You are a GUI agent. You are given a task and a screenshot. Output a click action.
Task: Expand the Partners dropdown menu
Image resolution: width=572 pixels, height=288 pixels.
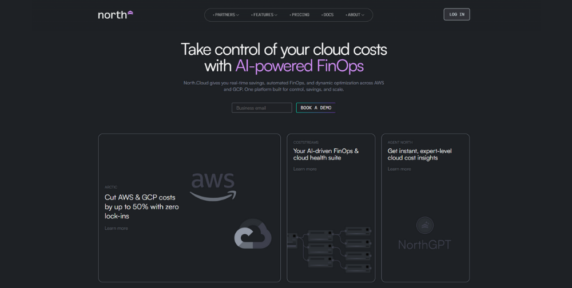[226, 15]
